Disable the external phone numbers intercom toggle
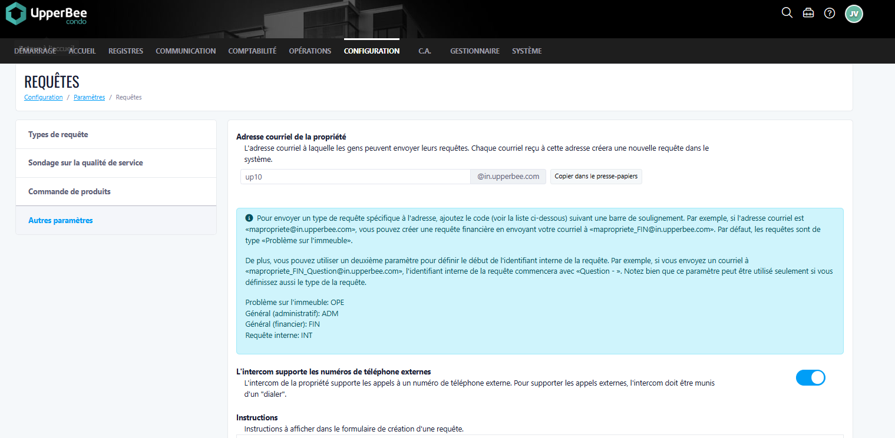 [810, 378]
